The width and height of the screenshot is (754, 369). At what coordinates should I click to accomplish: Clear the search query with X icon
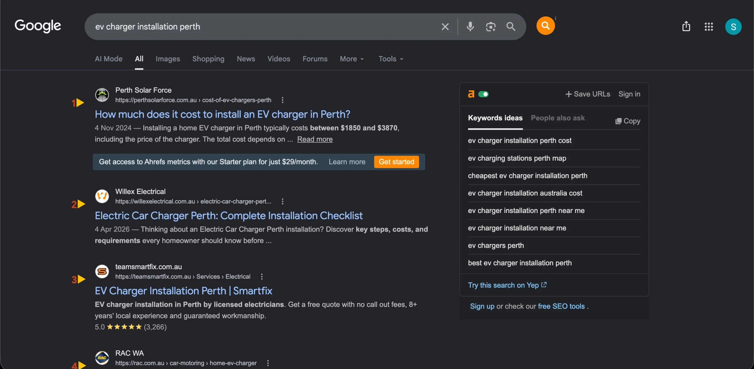tap(445, 27)
